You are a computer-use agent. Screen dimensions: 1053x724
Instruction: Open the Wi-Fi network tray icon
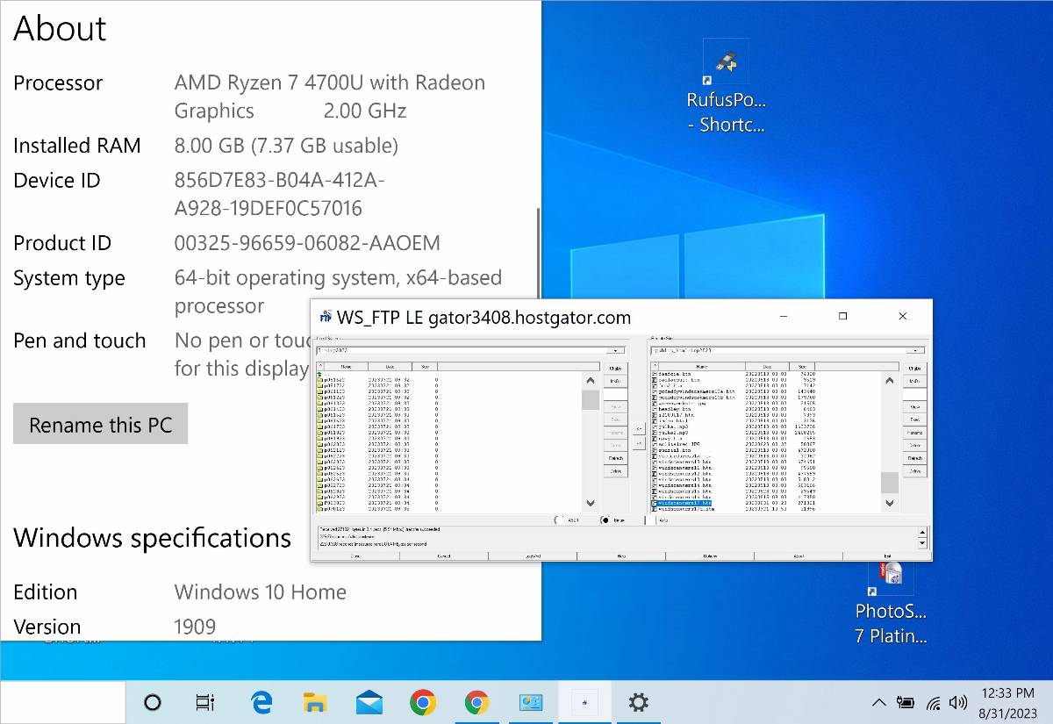(x=934, y=702)
